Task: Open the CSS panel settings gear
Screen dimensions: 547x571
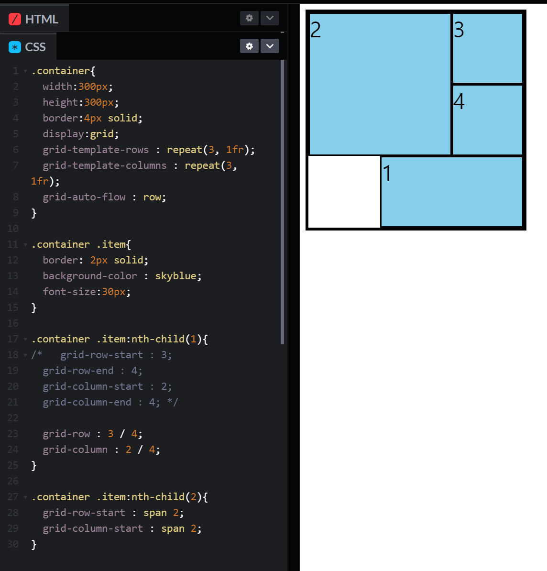Action: tap(249, 46)
